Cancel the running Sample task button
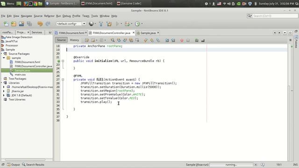Image resolution: width=299 pixels, height=168 pixels. [256, 165]
